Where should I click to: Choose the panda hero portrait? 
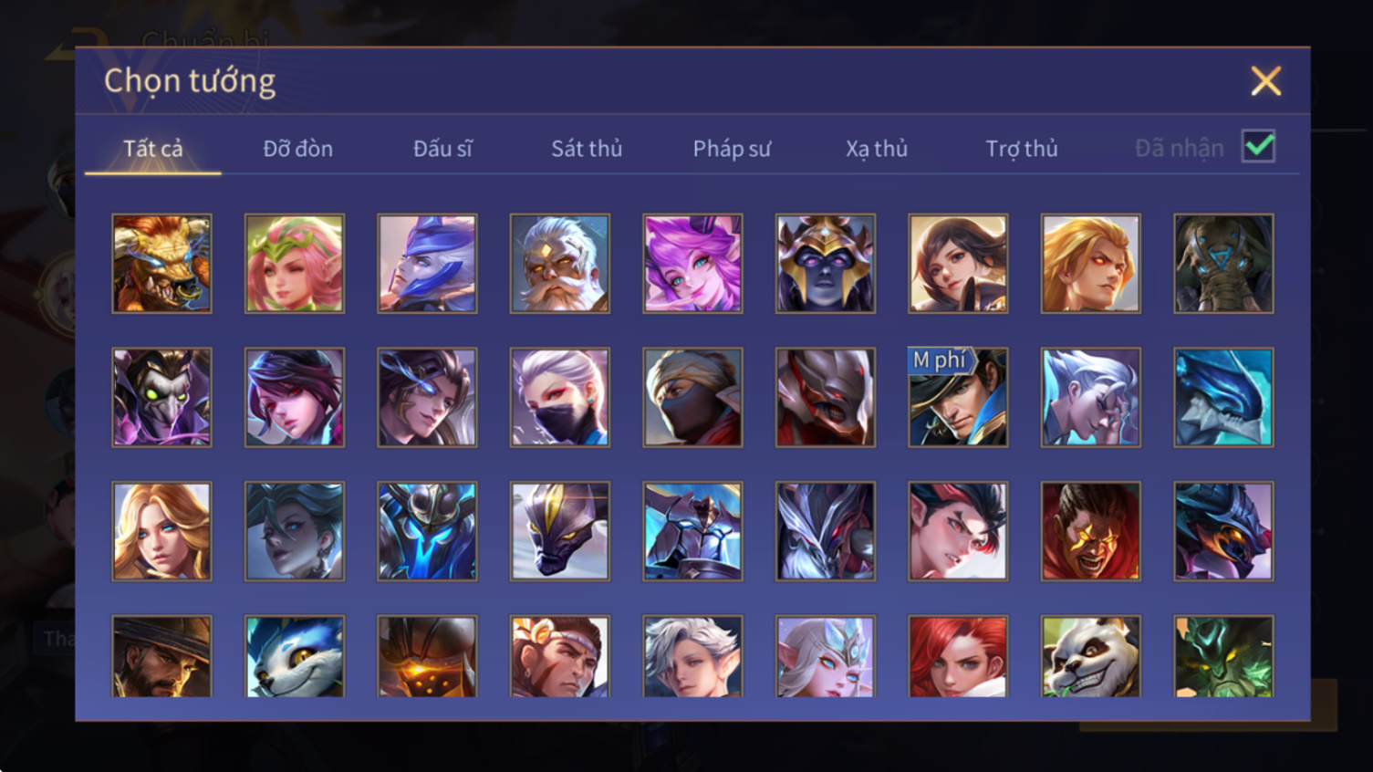click(1090, 656)
